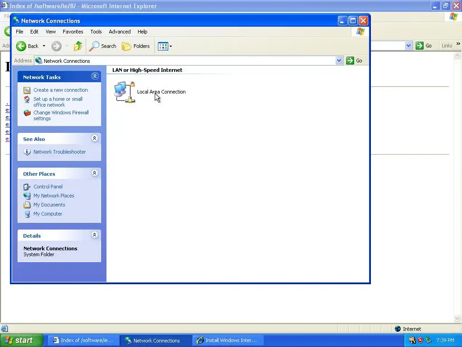
Task: Click the Start button
Action: pos(22,341)
